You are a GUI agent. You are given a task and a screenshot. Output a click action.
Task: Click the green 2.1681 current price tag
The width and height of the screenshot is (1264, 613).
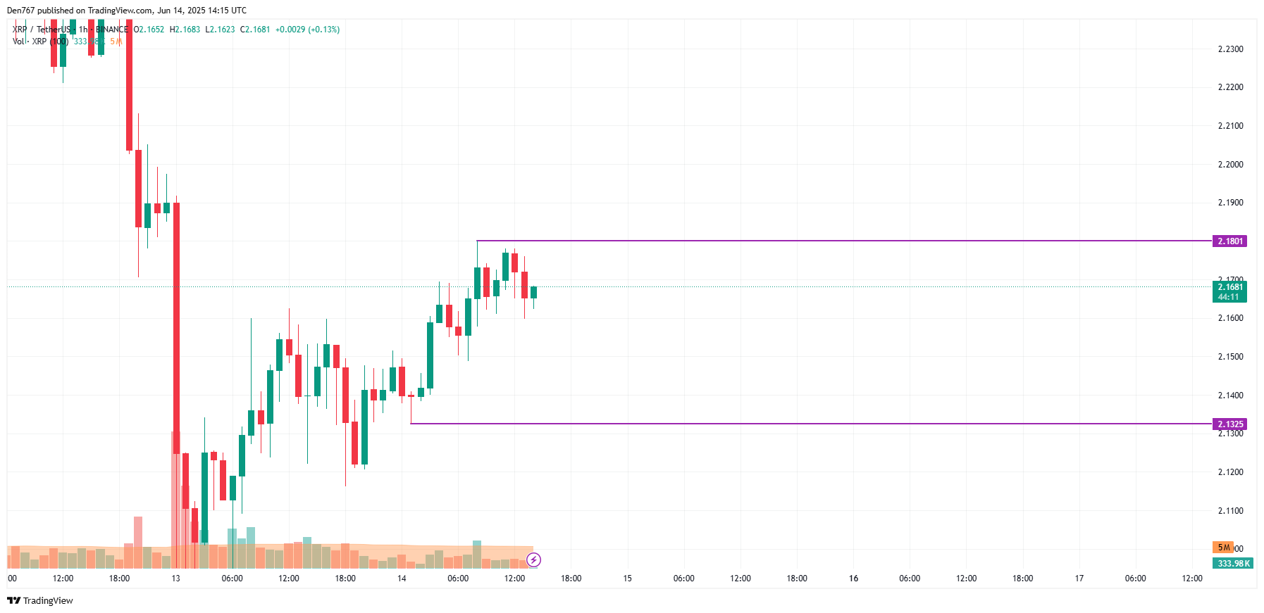point(1229,291)
